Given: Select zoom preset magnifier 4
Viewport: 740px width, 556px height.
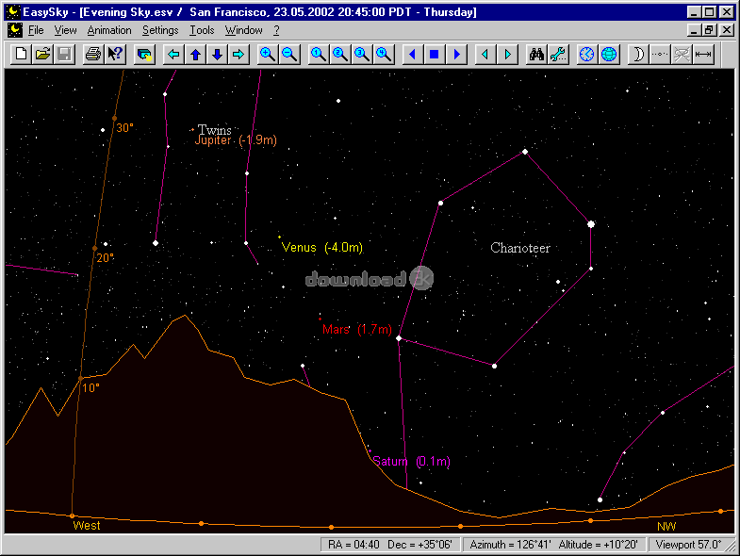Looking at the screenshot, I should (x=384, y=55).
